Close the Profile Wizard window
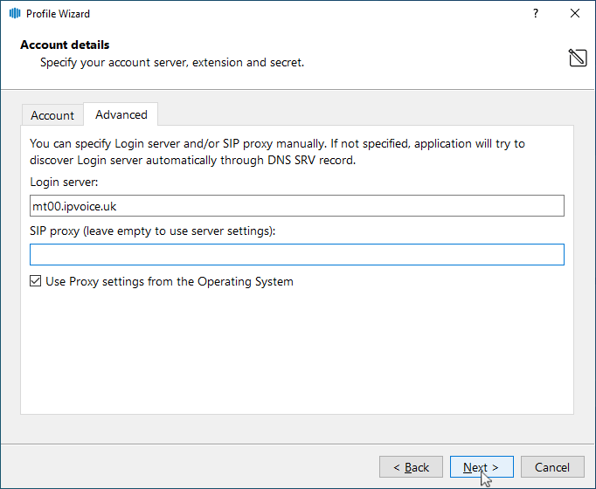This screenshot has width=596, height=489. point(574,14)
